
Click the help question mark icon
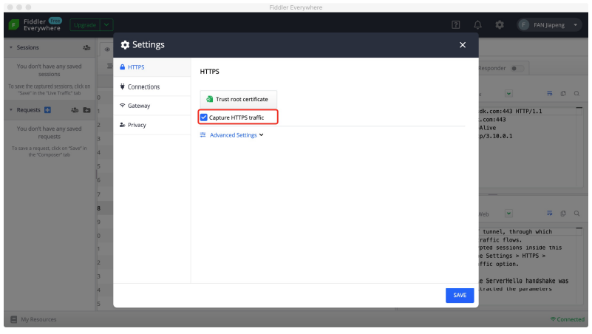(457, 24)
